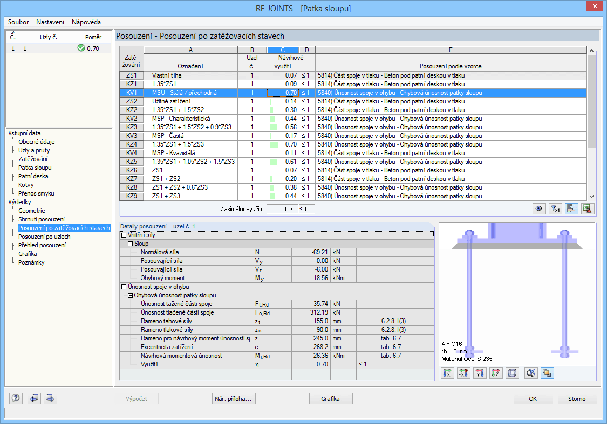Click the joint 3D preview graphic
The image size is (607, 424).
click(517, 294)
